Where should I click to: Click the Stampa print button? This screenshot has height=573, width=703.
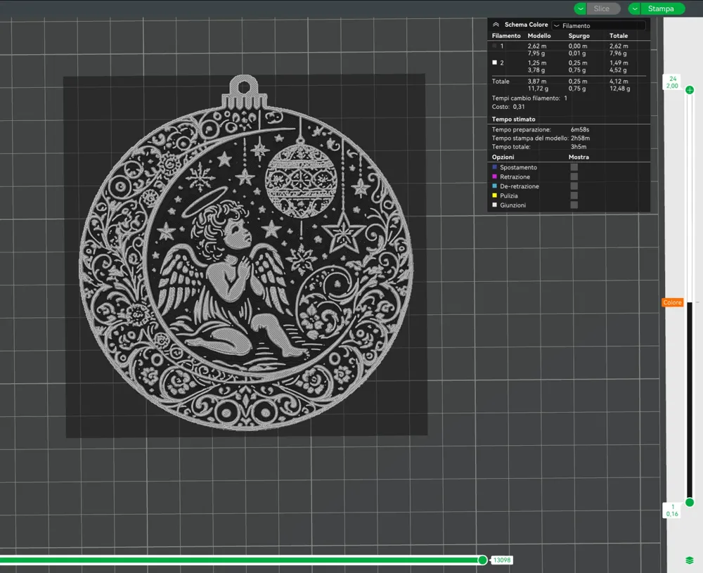point(663,8)
